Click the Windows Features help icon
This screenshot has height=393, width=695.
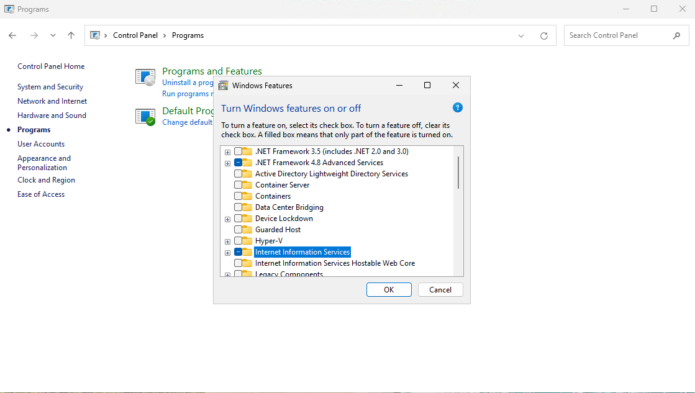[457, 107]
